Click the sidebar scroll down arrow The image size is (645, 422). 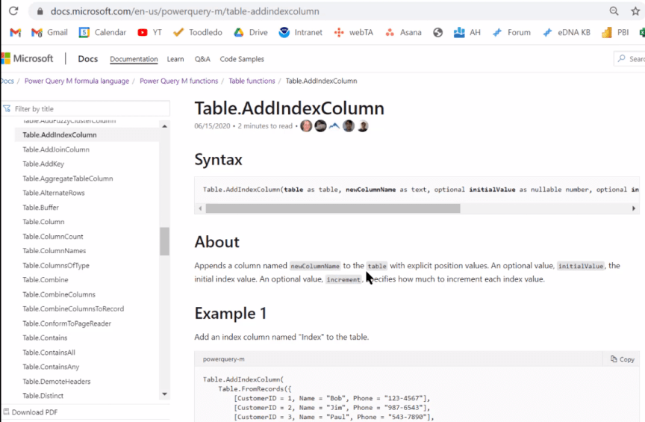pos(164,394)
